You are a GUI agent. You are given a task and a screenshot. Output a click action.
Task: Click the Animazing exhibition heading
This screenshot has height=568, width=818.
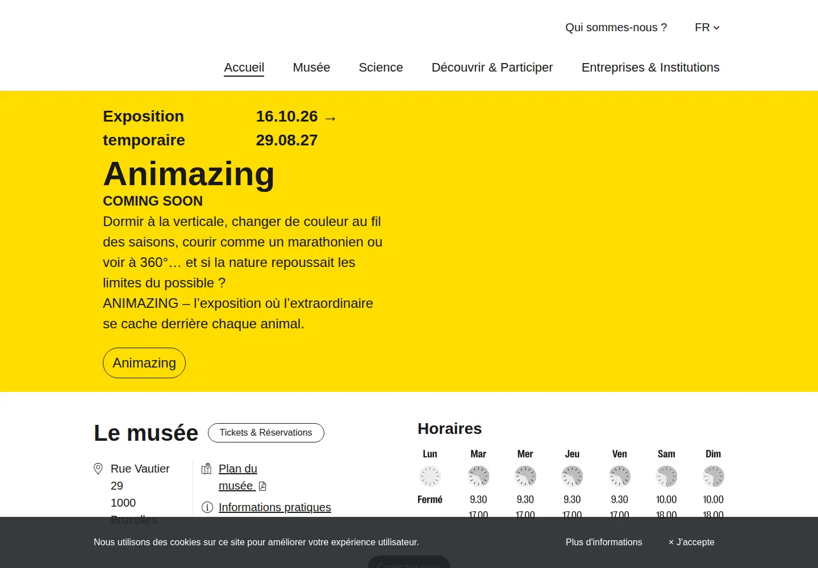pyautogui.click(x=189, y=174)
